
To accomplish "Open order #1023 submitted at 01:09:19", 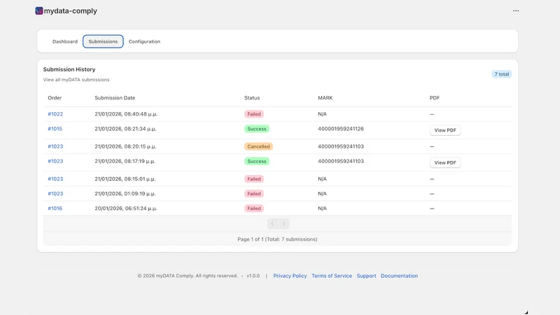I will [x=55, y=194].
